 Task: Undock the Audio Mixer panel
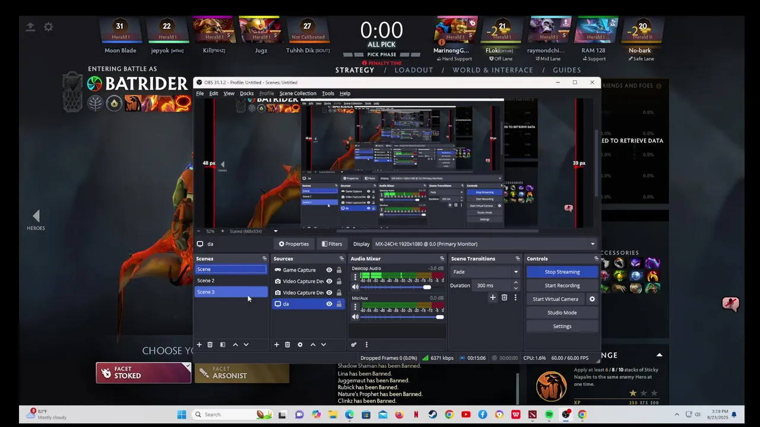click(442, 259)
